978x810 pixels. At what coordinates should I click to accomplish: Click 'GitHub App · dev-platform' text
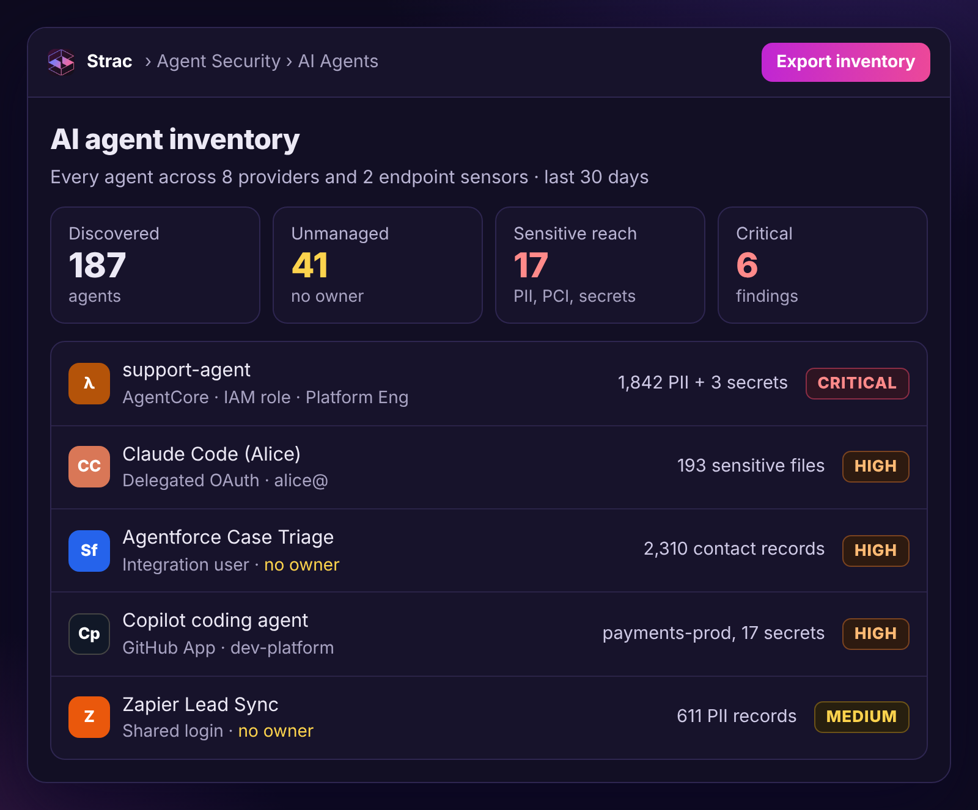pyautogui.click(x=228, y=648)
